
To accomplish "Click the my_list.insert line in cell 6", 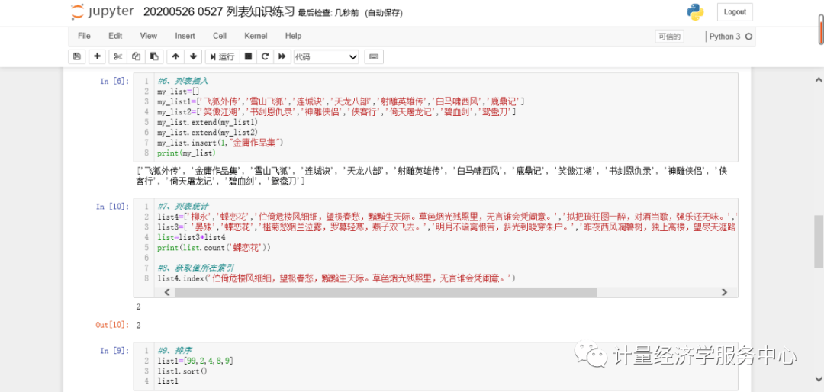I will pos(220,143).
